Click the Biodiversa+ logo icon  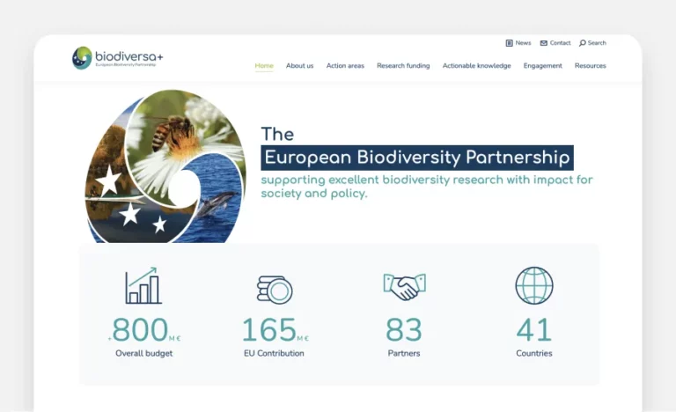(82, 58)
